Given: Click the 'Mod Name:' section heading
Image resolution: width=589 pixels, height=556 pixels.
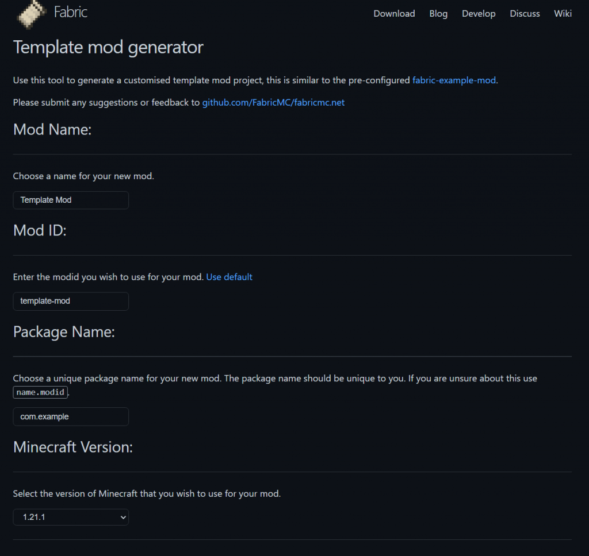Looking at the screenshot, I should (x=52, y=130).
